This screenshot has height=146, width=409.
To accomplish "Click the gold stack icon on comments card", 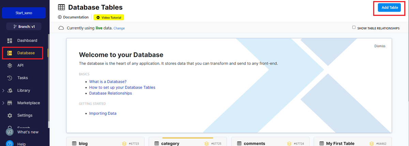I will 289,144.
